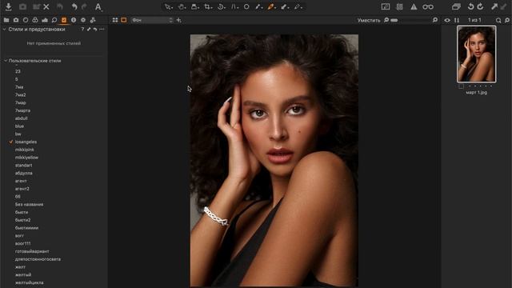Collapse Пользовательские стили group
Viewport: 512px width, 288px height.
pyautogui.click(x=6, y=61)
